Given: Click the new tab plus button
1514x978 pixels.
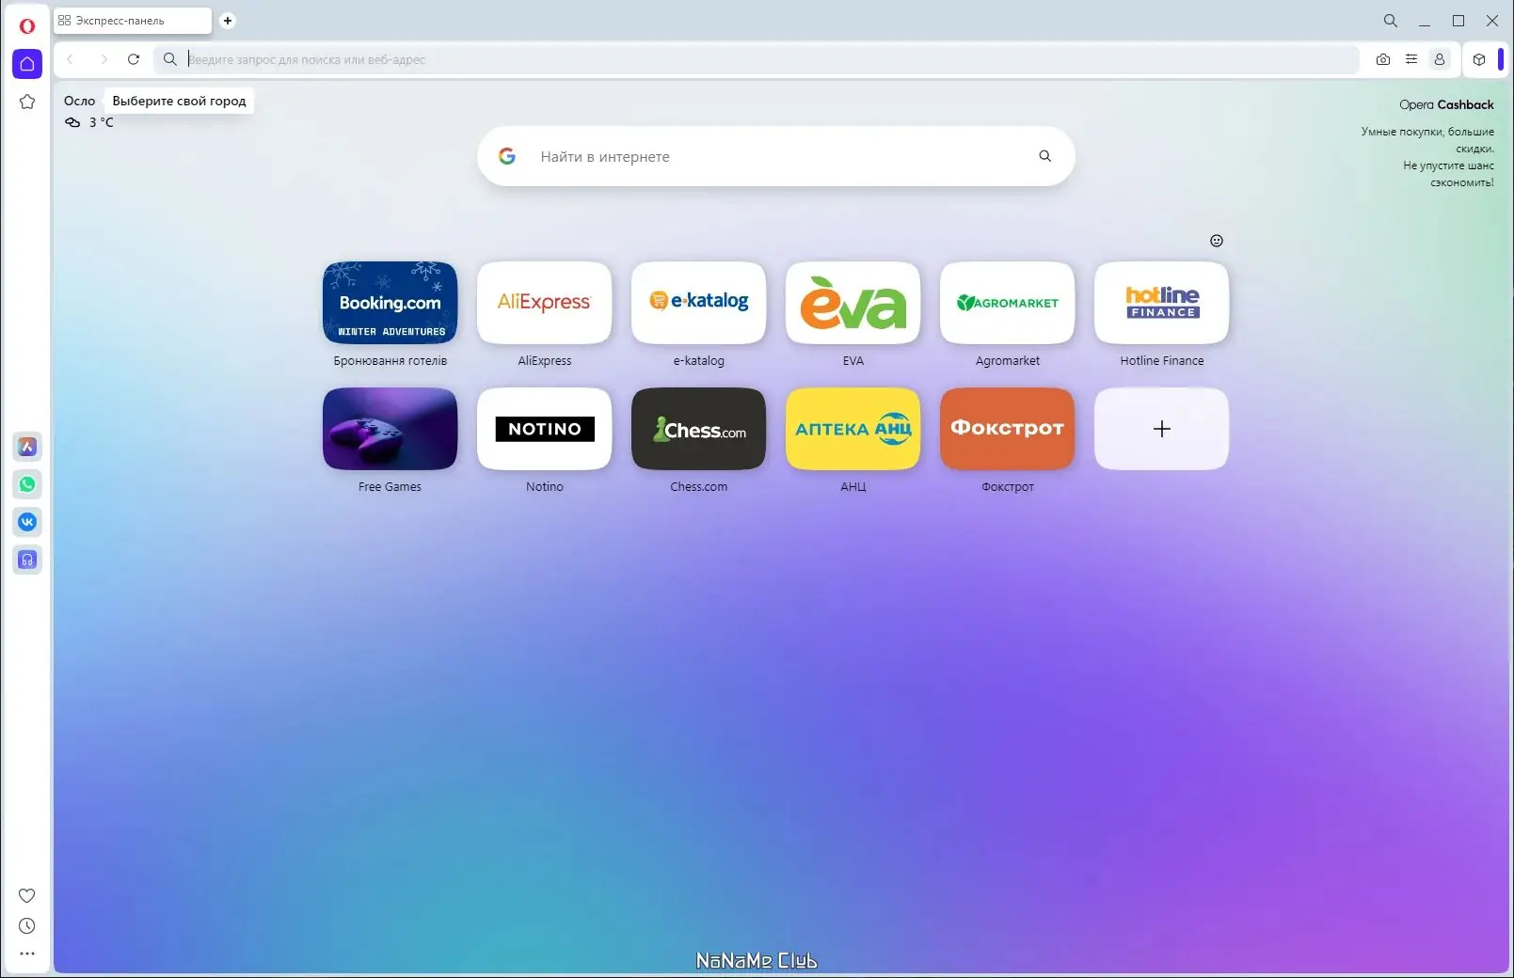Looking at the screenshot, I should point(228,21).
